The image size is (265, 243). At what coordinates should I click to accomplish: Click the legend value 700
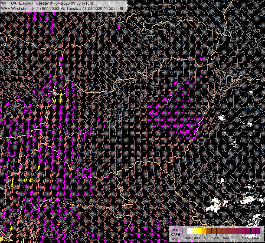point(216,238)
